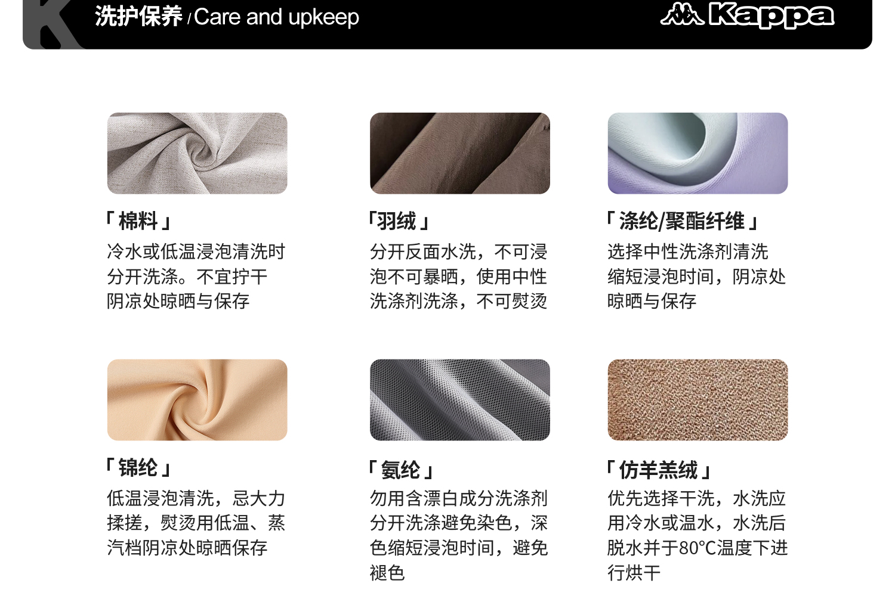Open the gray spandex mesh image
The height and width of the screenshot is (596, 895).
pos(459,400)
